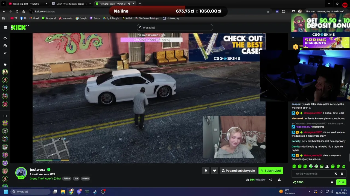350x196 pixels.
Task: Click the 7TV icon in chat input
Action: (x=336, y=174)
